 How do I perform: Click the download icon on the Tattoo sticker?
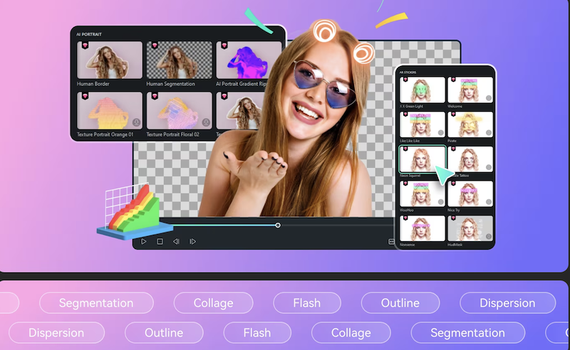[x=489, y=167]
